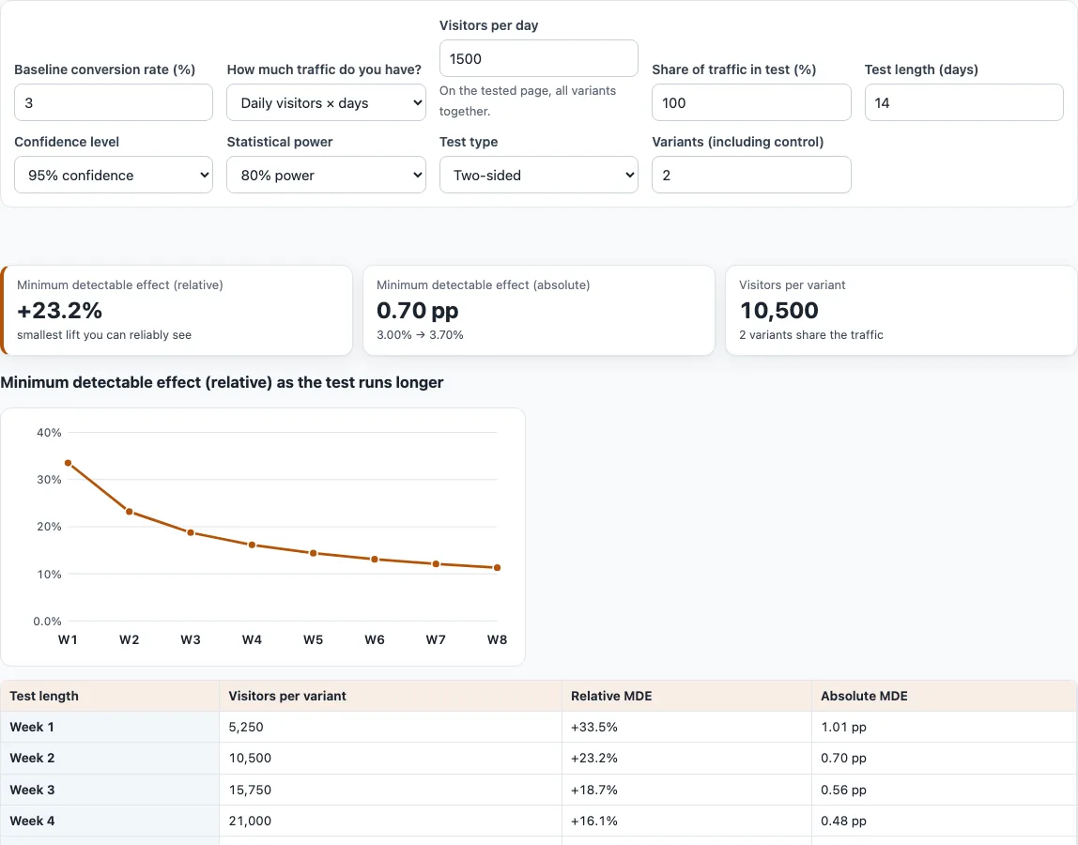Focus the Share of traffic in test field
This screenshot has height=845, width=1078.
(x=751, y=102)
